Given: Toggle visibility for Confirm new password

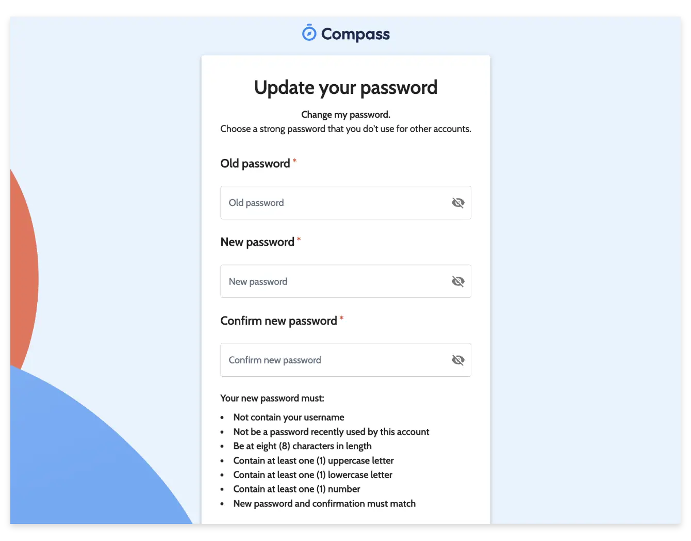Looking at the screenshot, I should tap(458, 360).
